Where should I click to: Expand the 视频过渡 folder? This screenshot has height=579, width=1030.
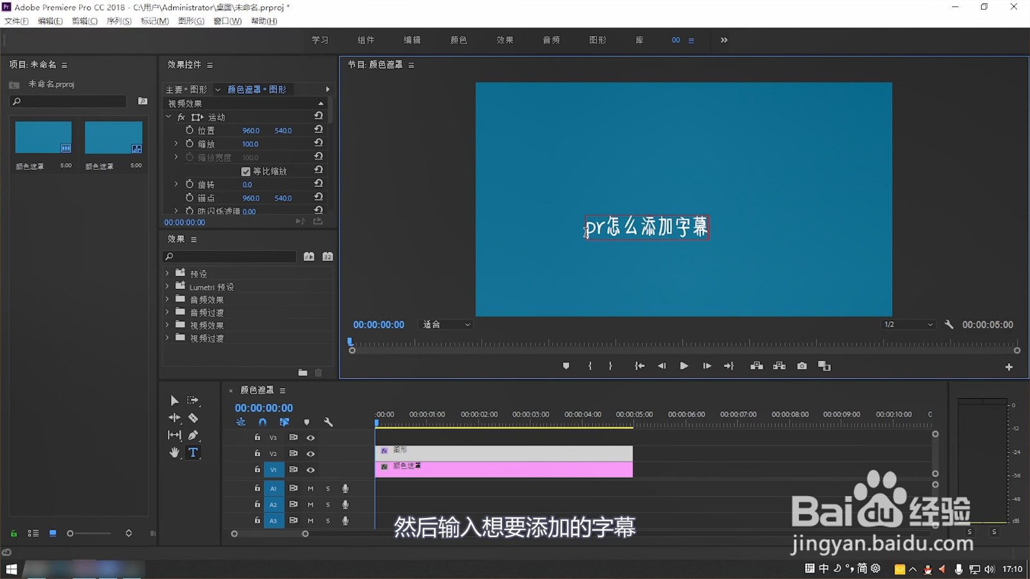coord(167,338)
